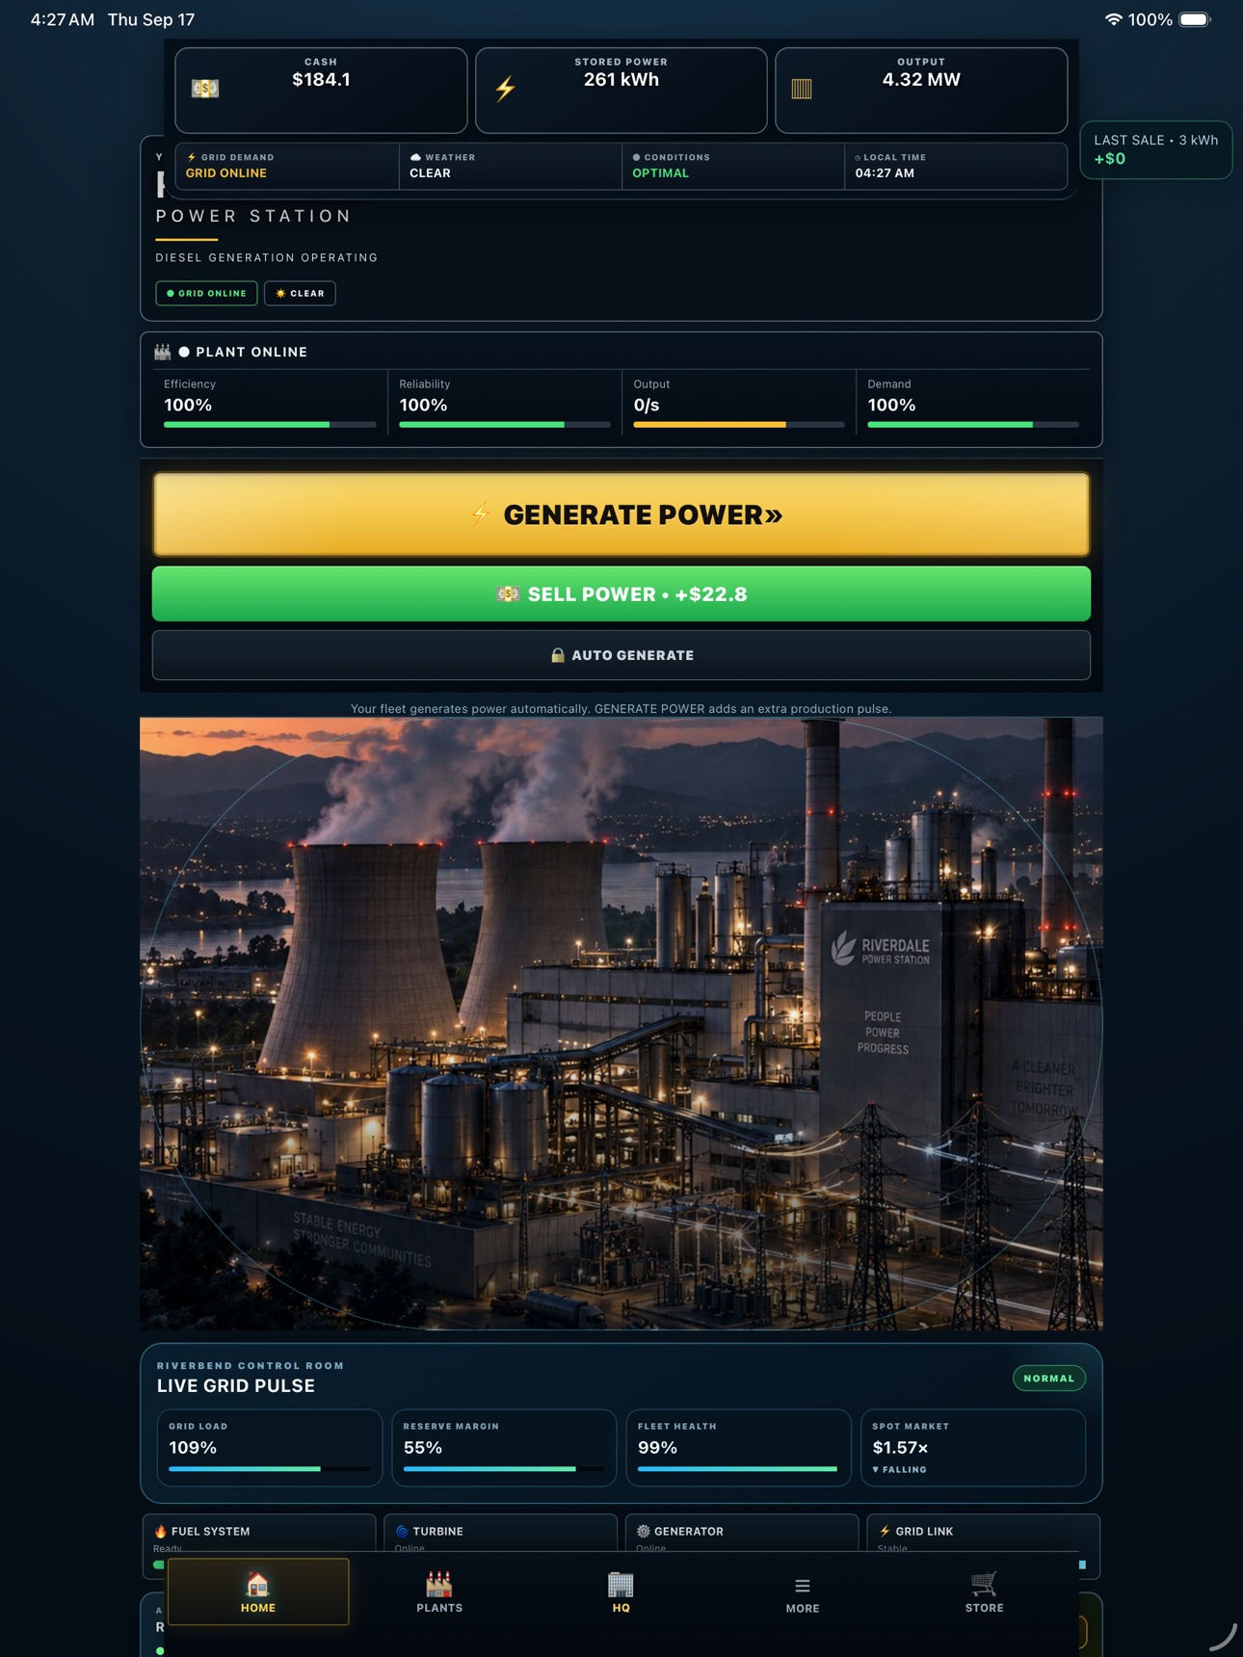Tap the Local Time 04:27 AM value
The image size is (1243, 1657).
click(x=885, y=173)
